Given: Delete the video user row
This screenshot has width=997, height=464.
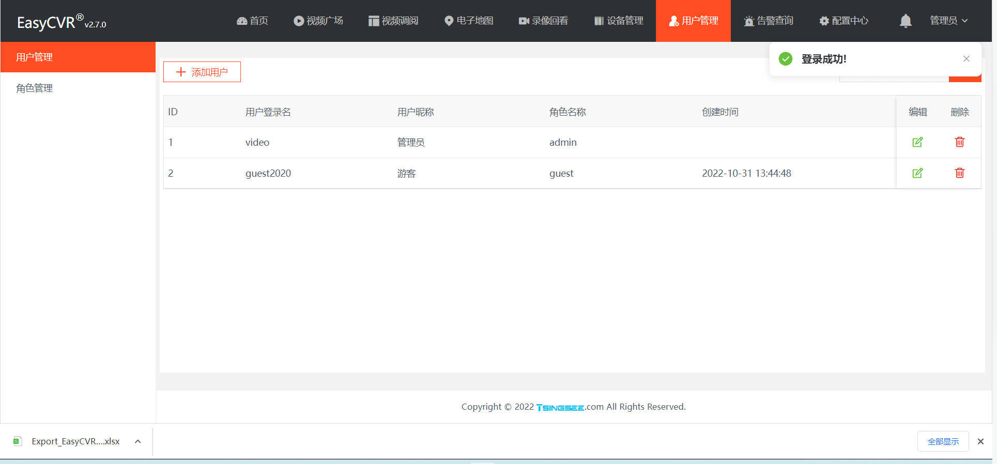Looking at the screenshot, I should click(960, 142).
